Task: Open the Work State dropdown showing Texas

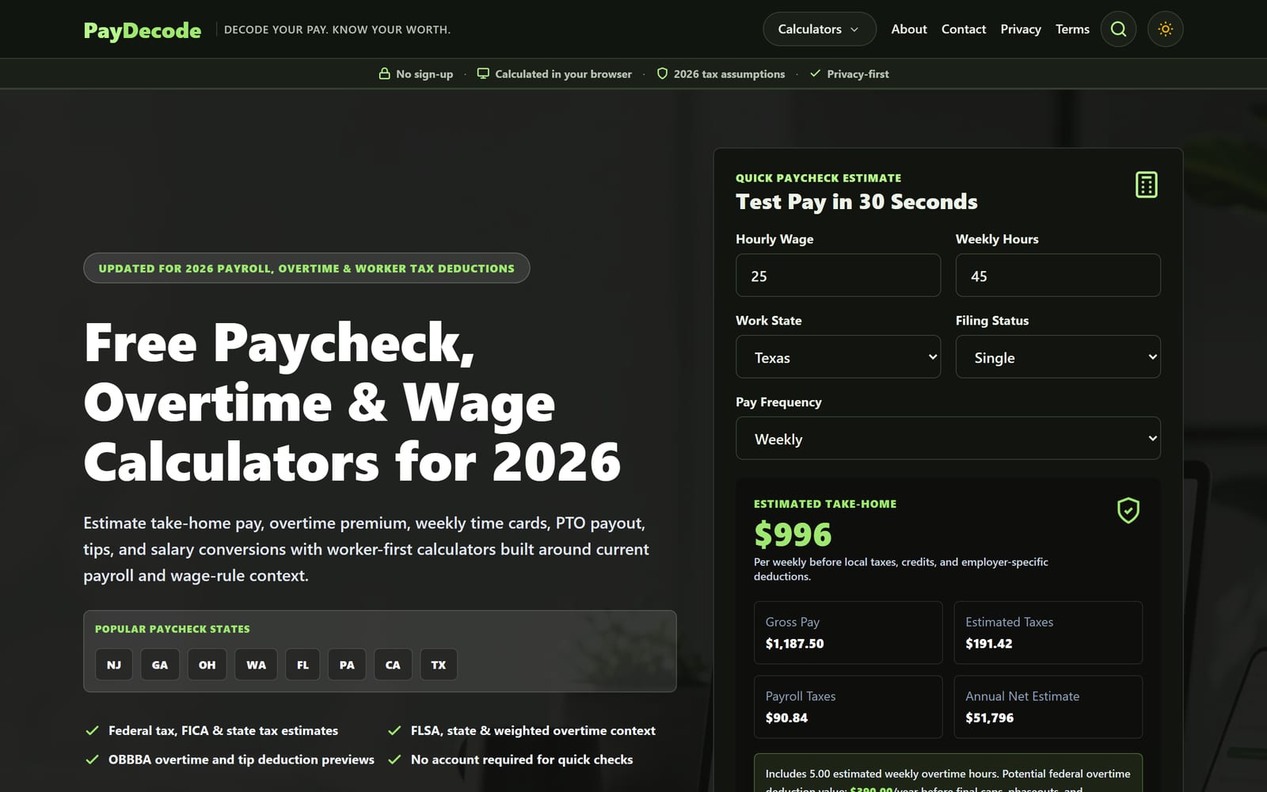Action: 838,357
